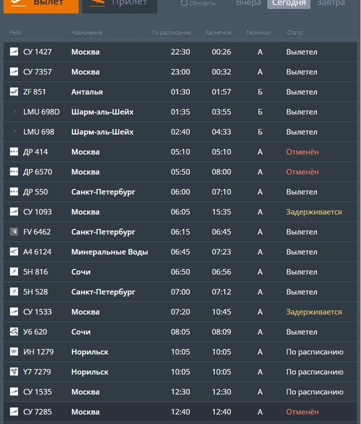Select flight number FV 6462
361x424 pixels.
tap(37, 231)
